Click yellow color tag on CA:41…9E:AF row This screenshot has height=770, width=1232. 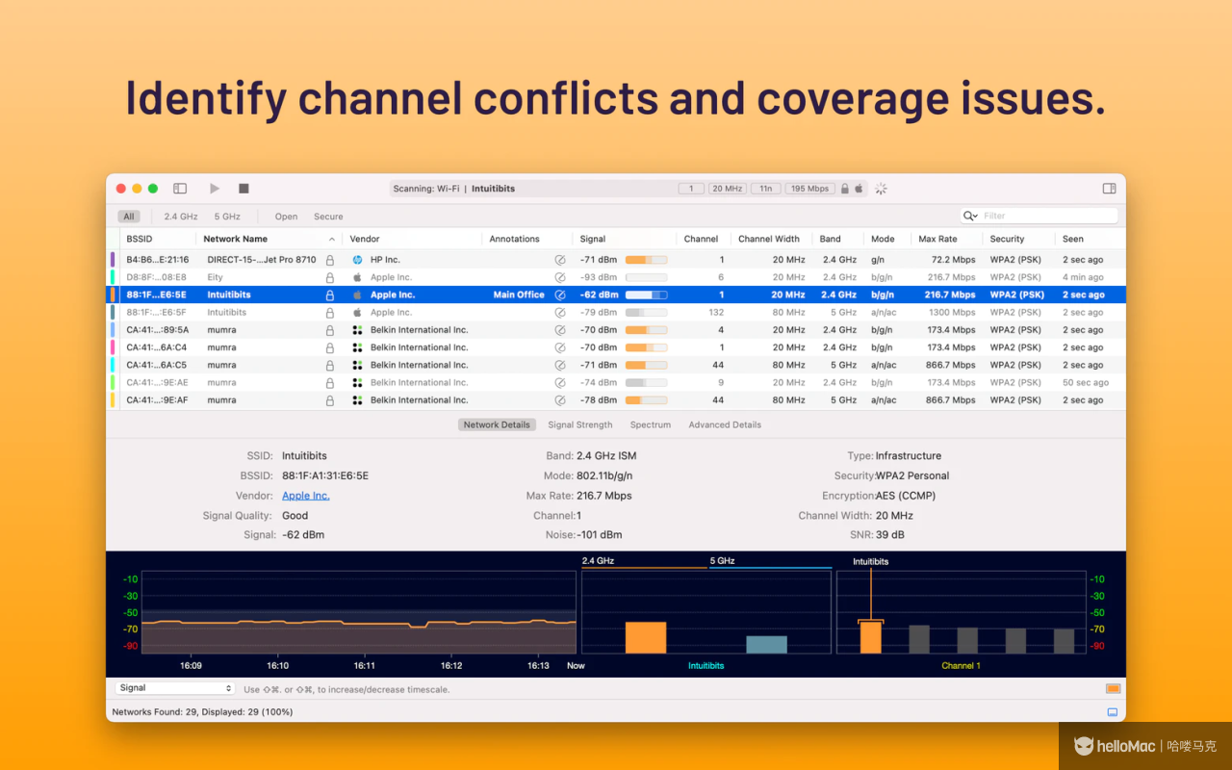[x=113, y=399]
